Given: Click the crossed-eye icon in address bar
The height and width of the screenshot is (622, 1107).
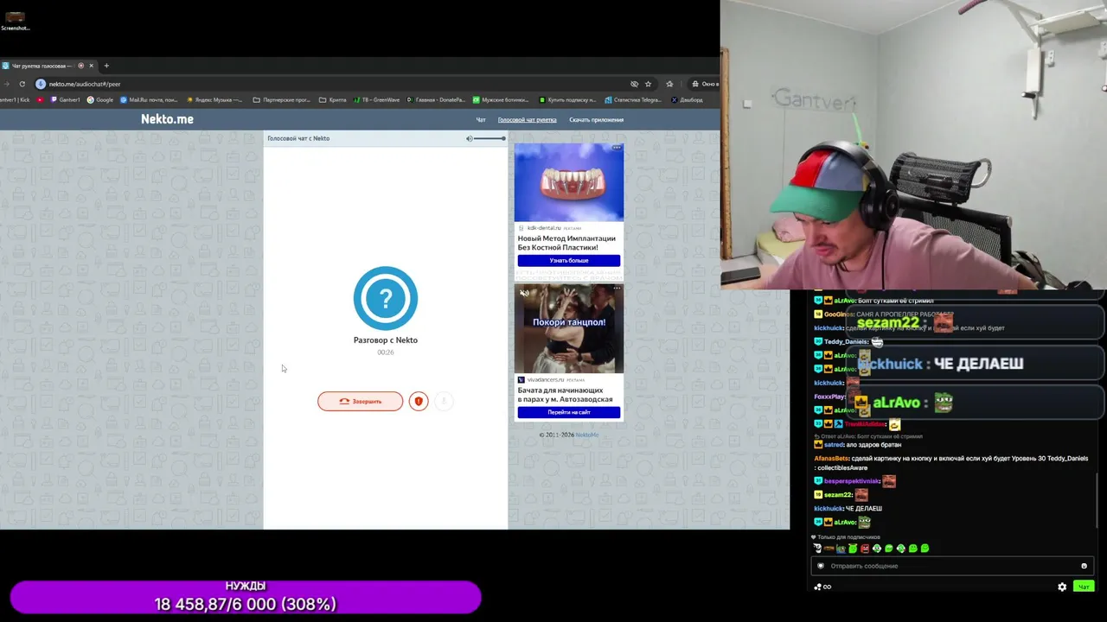Looking at the screenshot, I should [634, 84].
